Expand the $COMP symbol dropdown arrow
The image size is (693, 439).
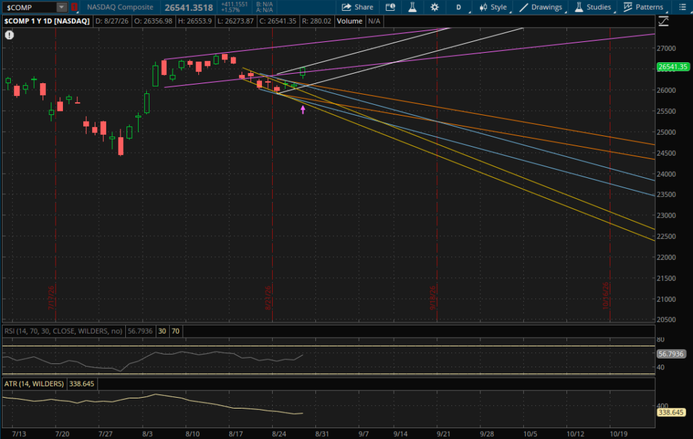pos(62,7)
